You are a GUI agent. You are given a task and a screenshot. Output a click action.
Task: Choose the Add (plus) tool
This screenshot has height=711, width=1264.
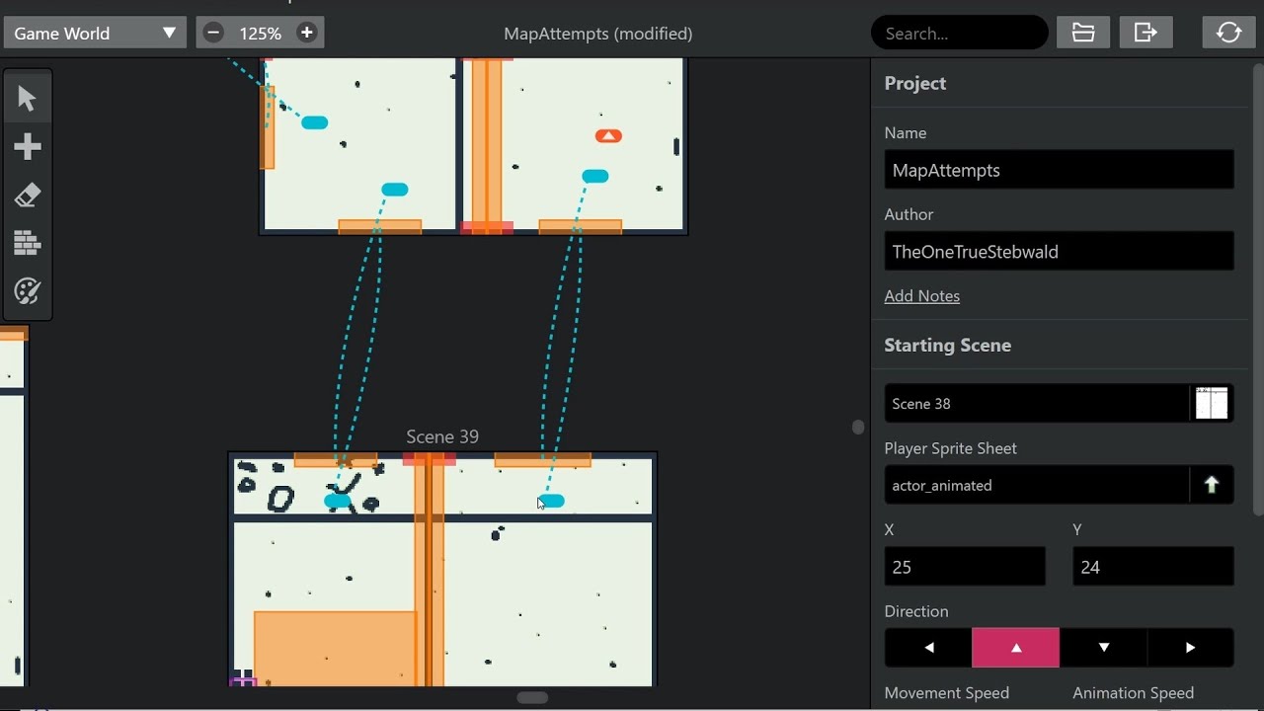coord(27,147)
